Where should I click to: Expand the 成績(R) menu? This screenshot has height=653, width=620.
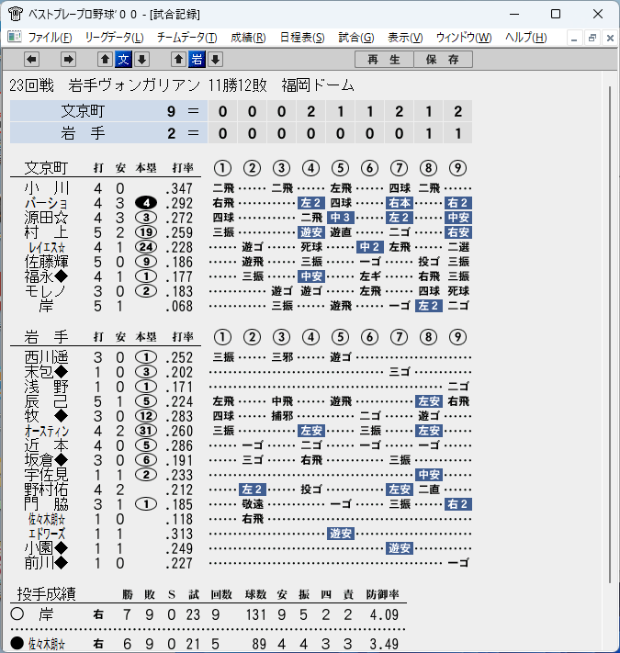coord(248,38)
